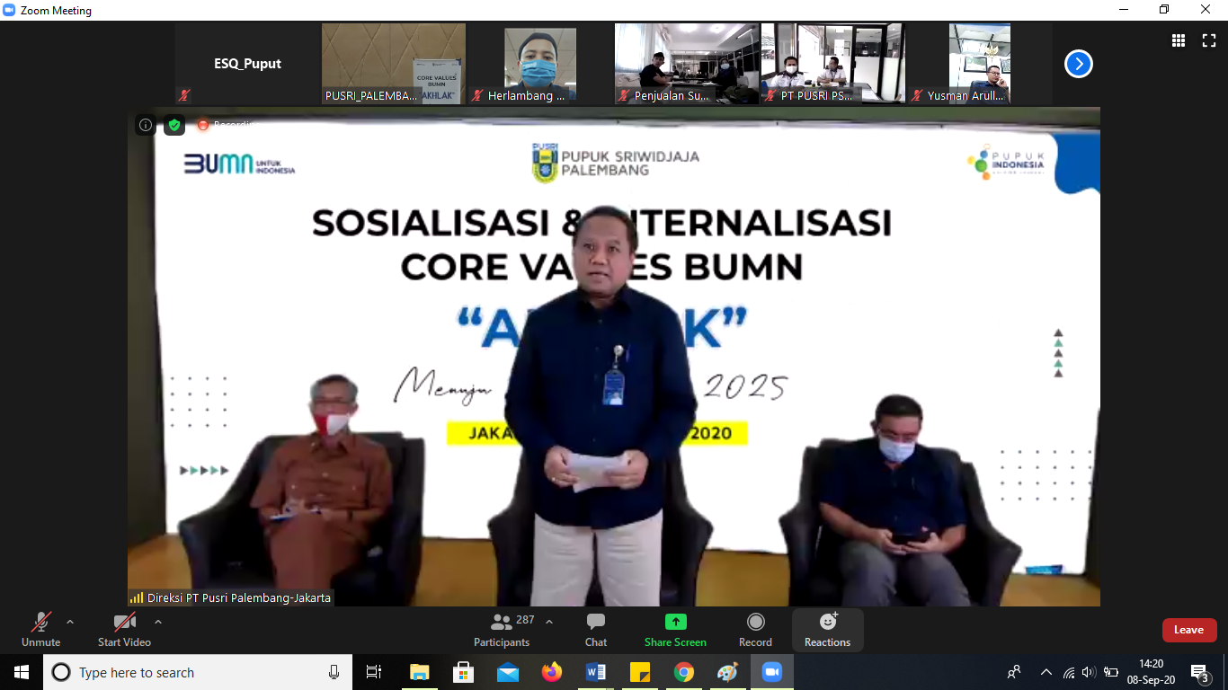Open the Reactions menu

(827, 630)
